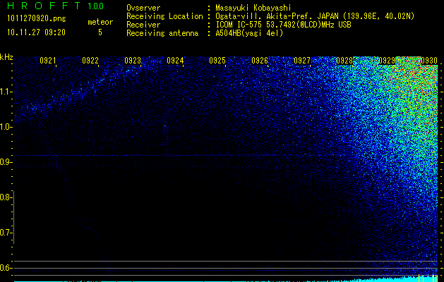The width and height of the screenshot is (444, 282).
Task: Click the 0928 time marker
Action: [344, 60]
